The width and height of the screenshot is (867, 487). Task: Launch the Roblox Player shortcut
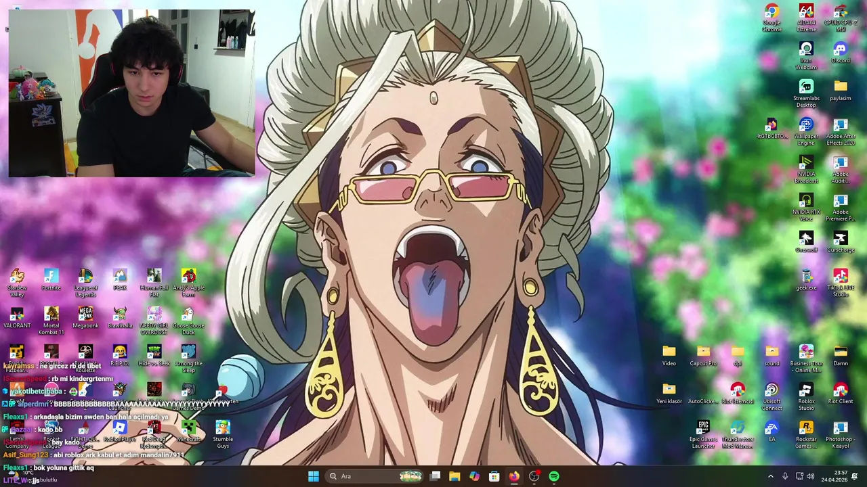point(120,432)
